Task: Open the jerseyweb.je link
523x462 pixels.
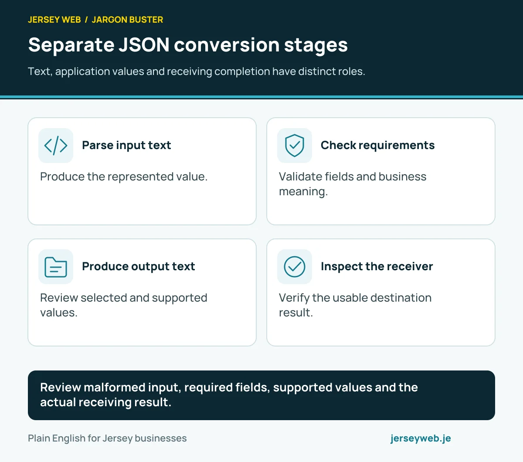Action: (421, 438)
